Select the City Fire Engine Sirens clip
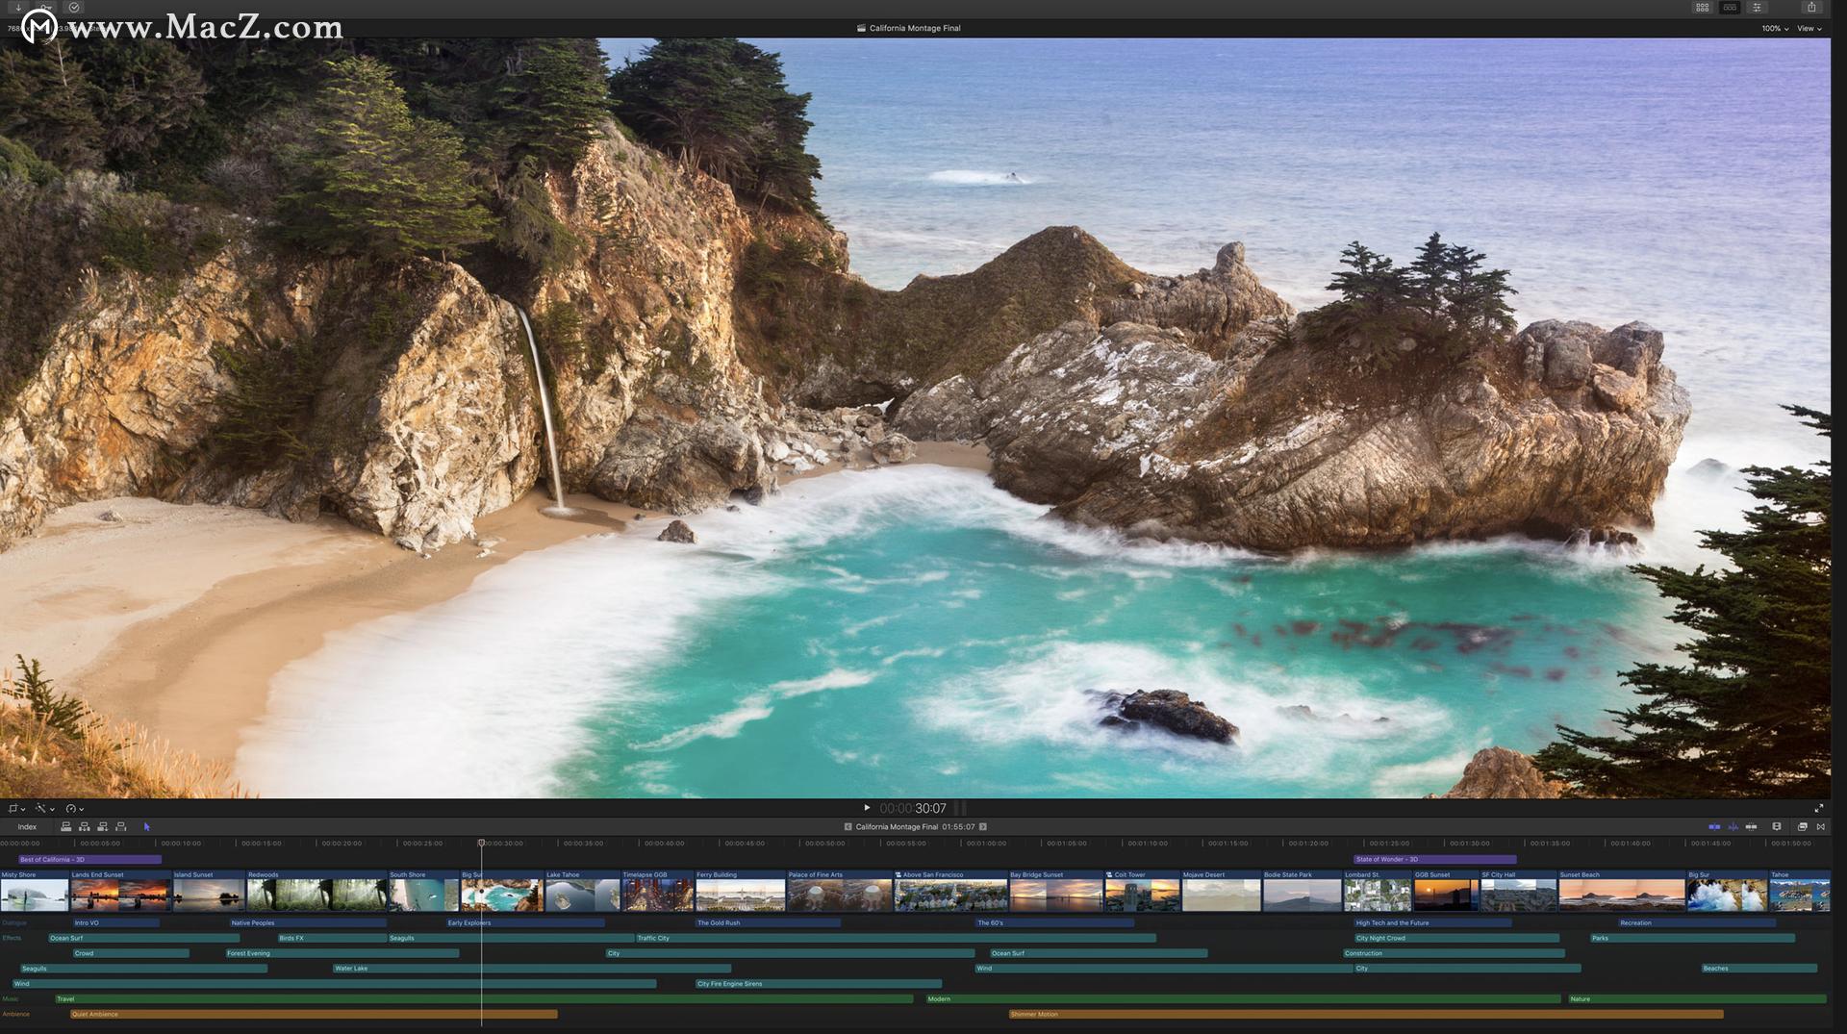Image resolution: width=1847 pixels, height=1034 pixels. click(819, 984)
